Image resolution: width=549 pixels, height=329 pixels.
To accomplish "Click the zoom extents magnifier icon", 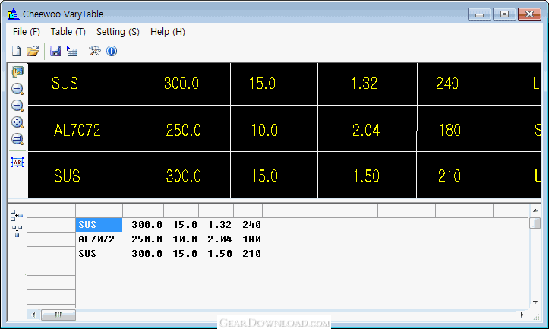I will coord(17,122).
